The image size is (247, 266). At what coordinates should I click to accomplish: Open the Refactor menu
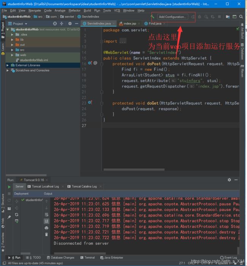74,11
